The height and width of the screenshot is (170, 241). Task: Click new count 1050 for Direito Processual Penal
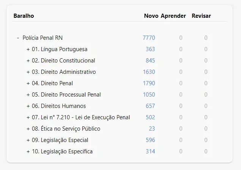[x=149, y=95]
